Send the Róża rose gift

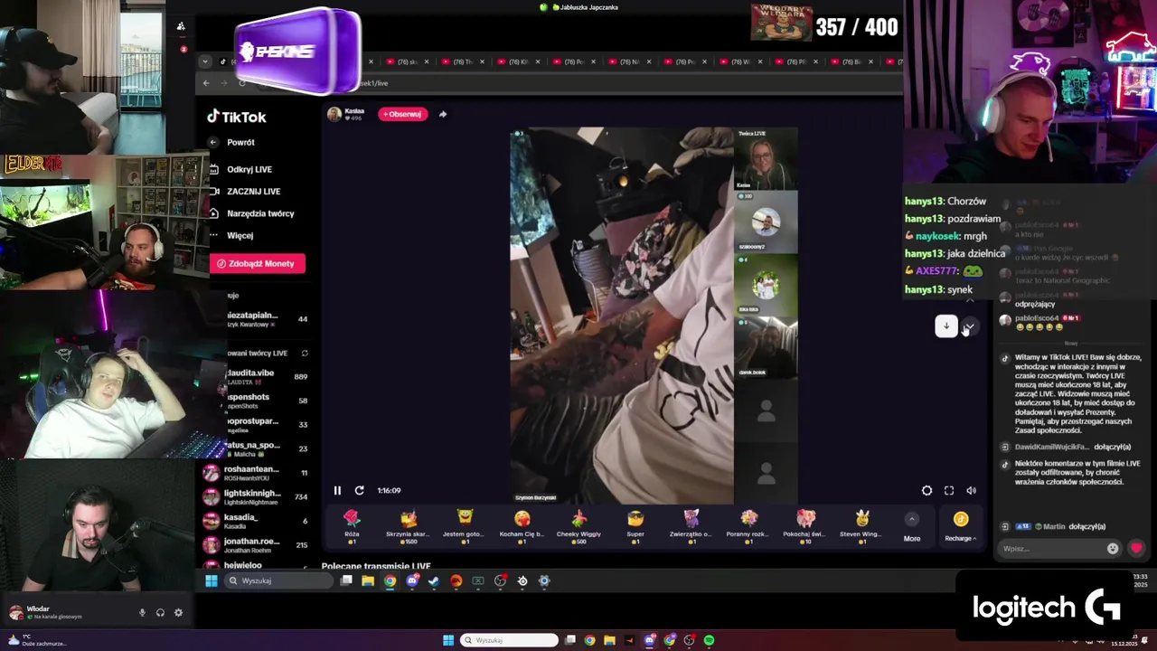click(x=352, y=525)
